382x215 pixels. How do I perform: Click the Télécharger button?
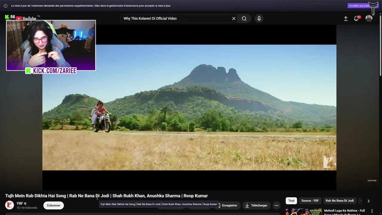256,205
